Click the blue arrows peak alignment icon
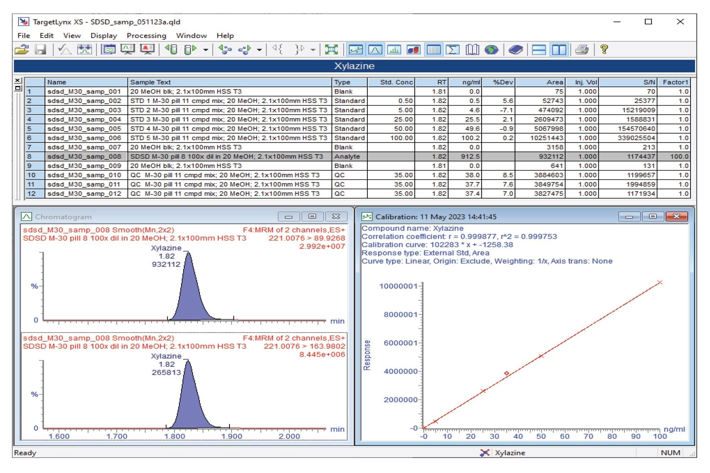The height and width of the screenshot is (473, 710). pyautogui.click(x=84, y=50)
